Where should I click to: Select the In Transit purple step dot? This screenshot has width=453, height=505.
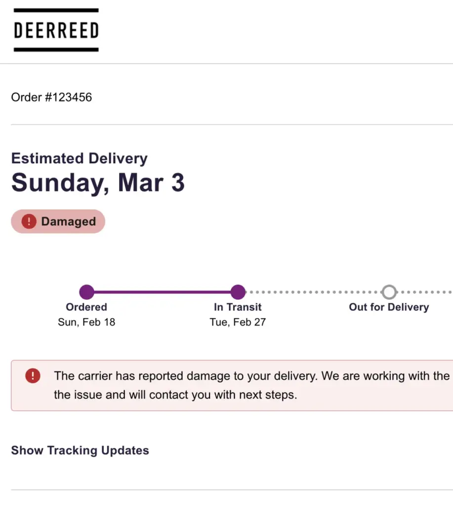[x=238, y=292]
